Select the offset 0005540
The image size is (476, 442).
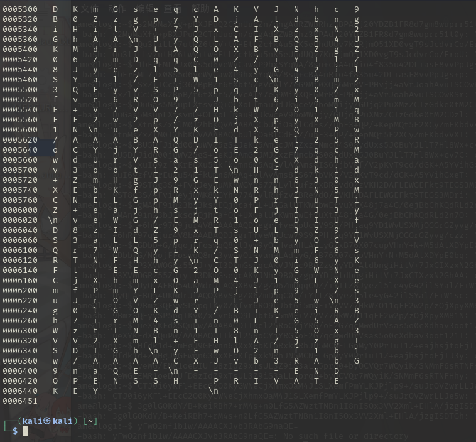(20, 110)
